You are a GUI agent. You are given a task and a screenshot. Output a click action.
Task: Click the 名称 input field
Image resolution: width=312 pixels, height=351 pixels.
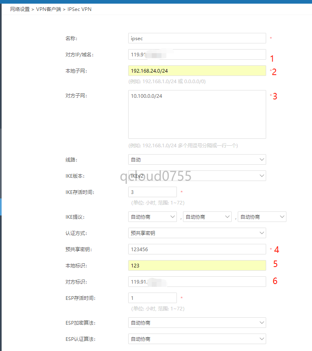[197, 38]
